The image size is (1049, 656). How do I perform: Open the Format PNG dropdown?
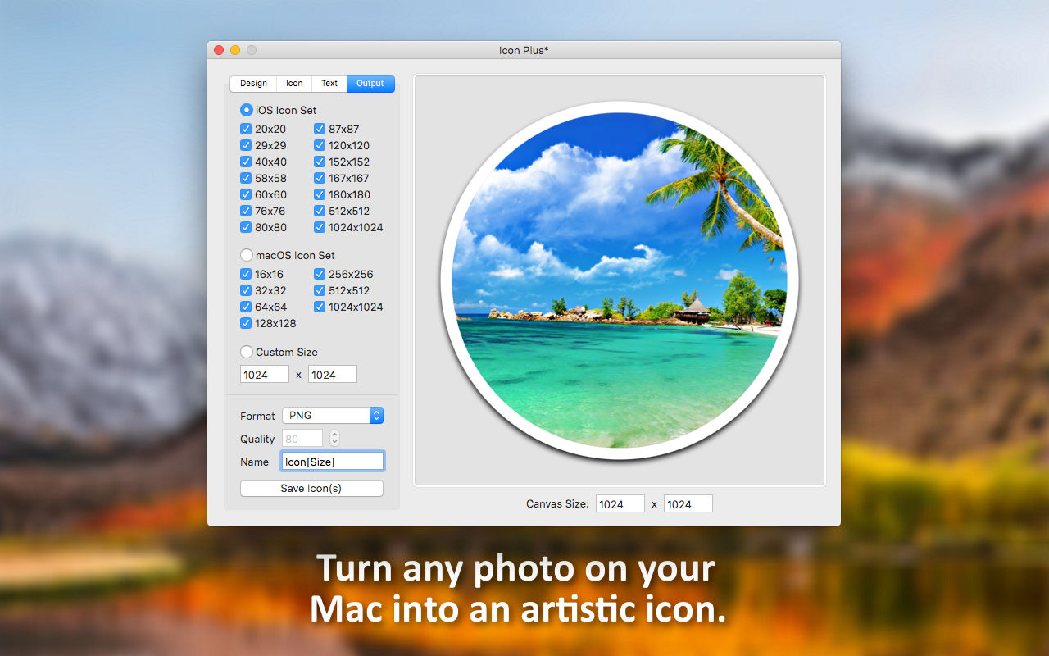[x=333, y=416]
